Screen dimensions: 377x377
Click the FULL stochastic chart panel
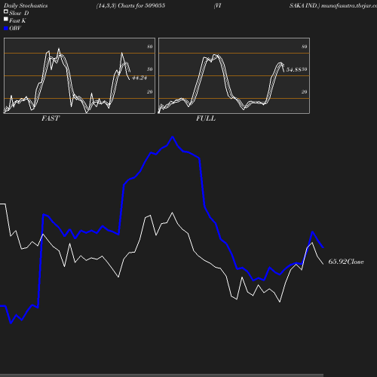point(234,75)
